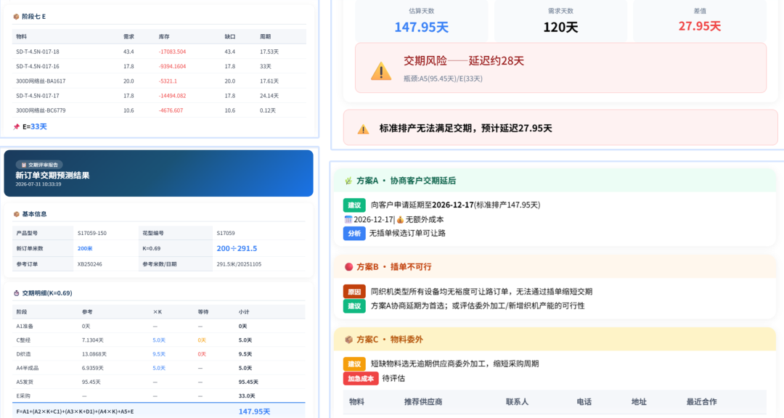This screenshot has width=784, height=418.
Task: Select the 方案A 协商客户交期延后 header
Action: click(x=555, y=181)
